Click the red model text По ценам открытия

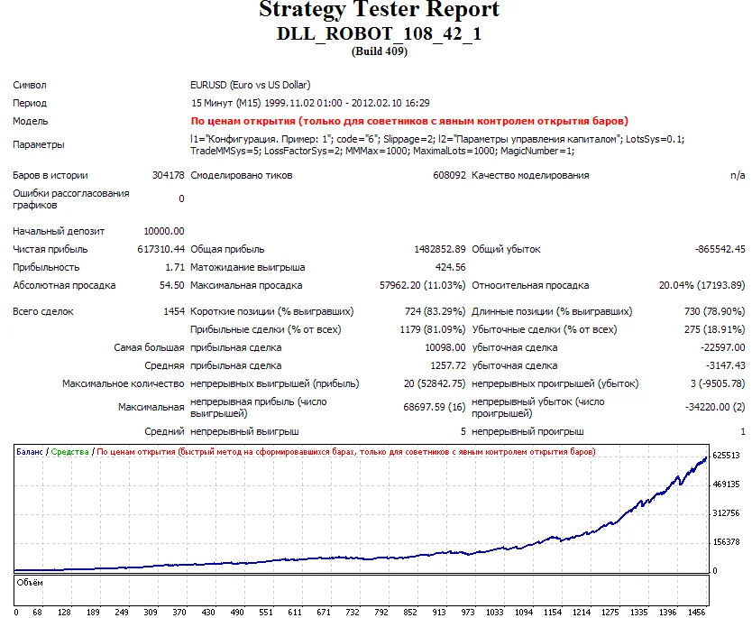(x=409, y=121)
